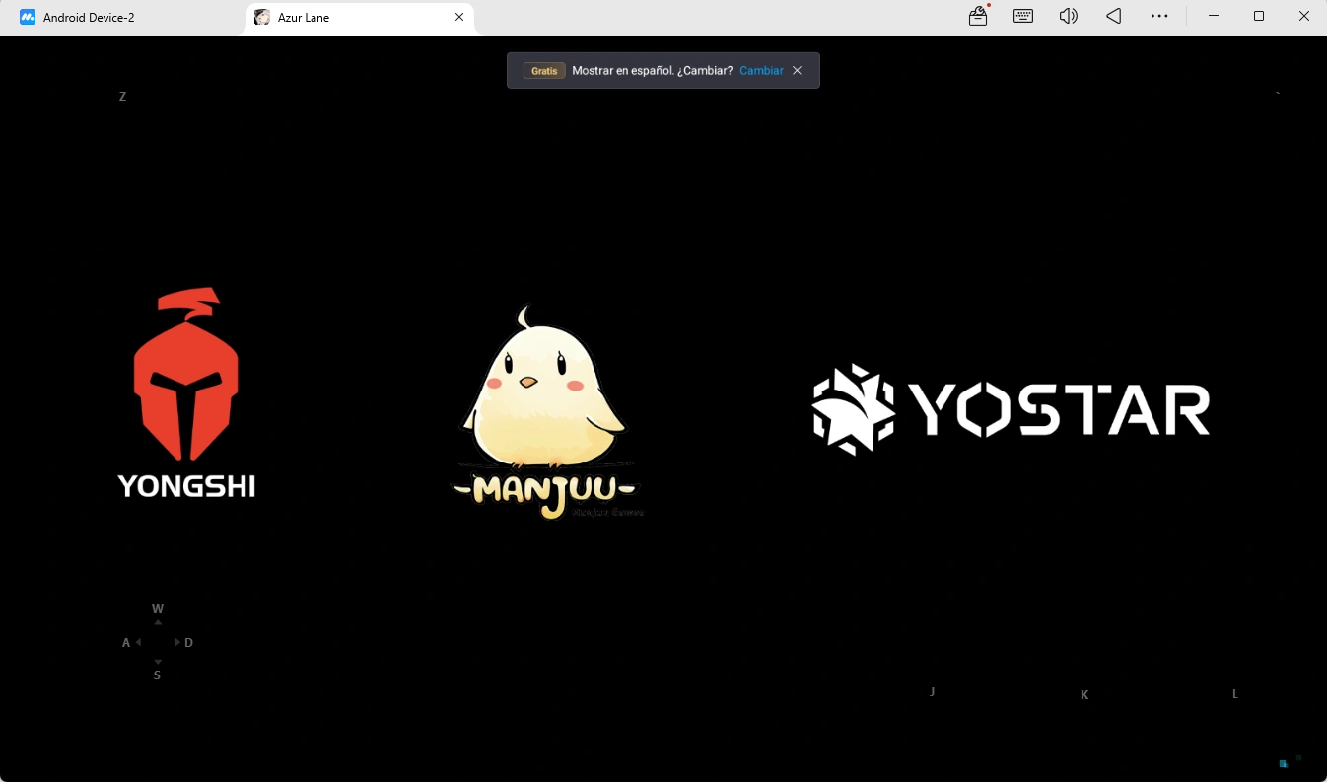Click the K key mapping overlay
The image size is (1327, 782).
[1084, 695]
